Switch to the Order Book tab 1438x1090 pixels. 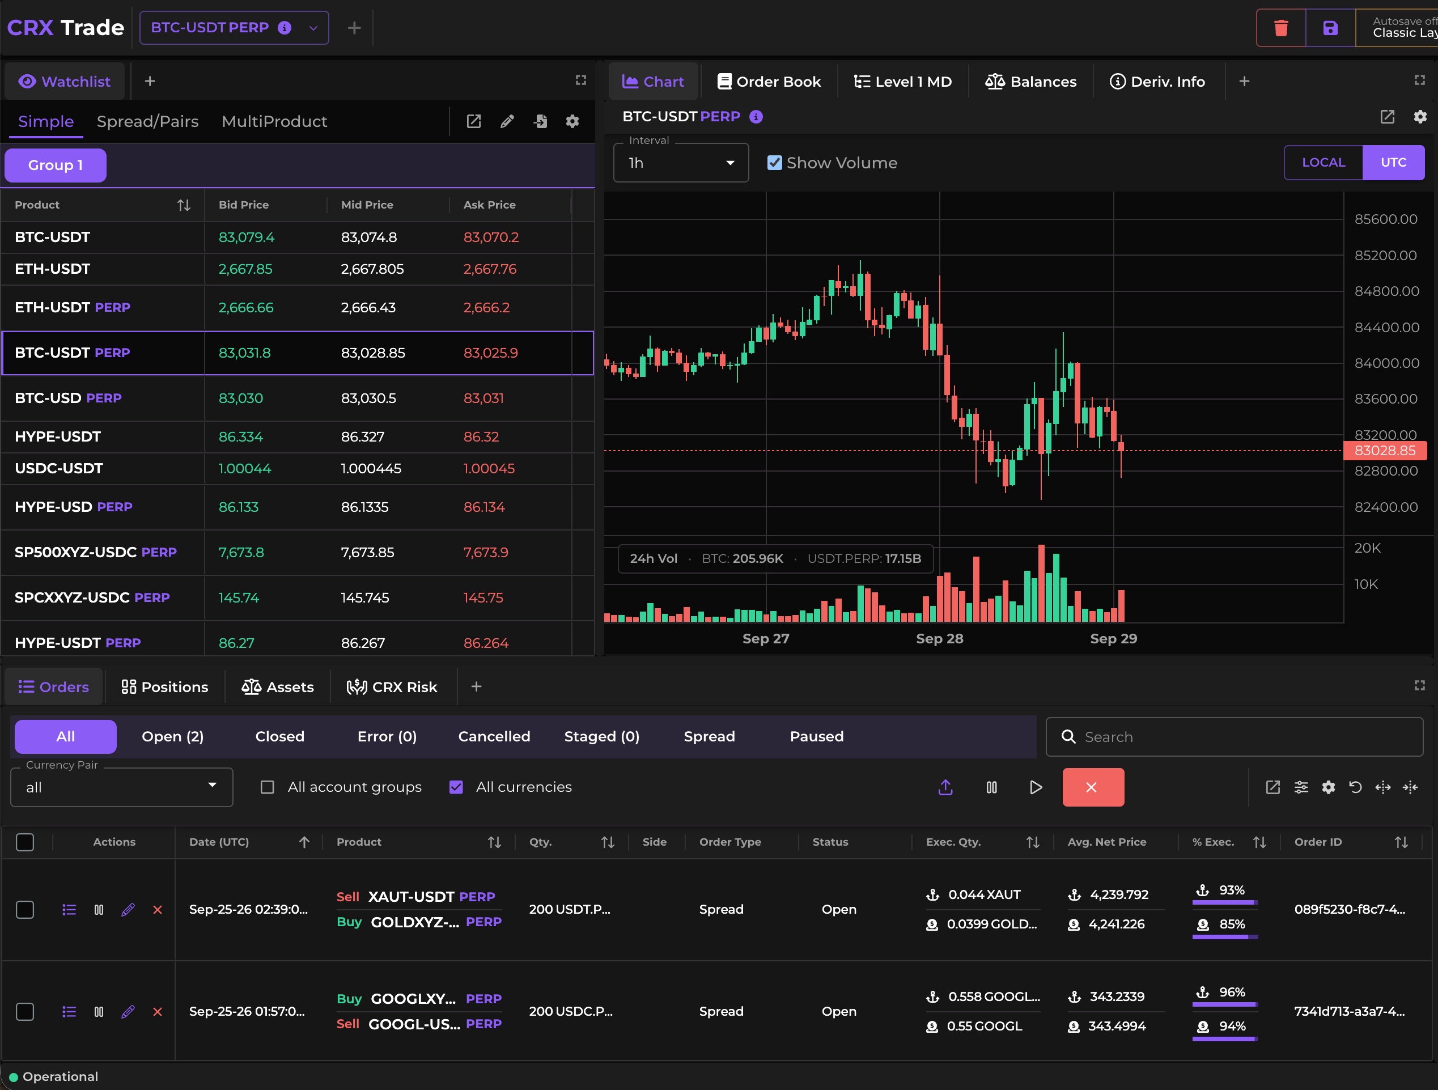(x=769, y=81)
